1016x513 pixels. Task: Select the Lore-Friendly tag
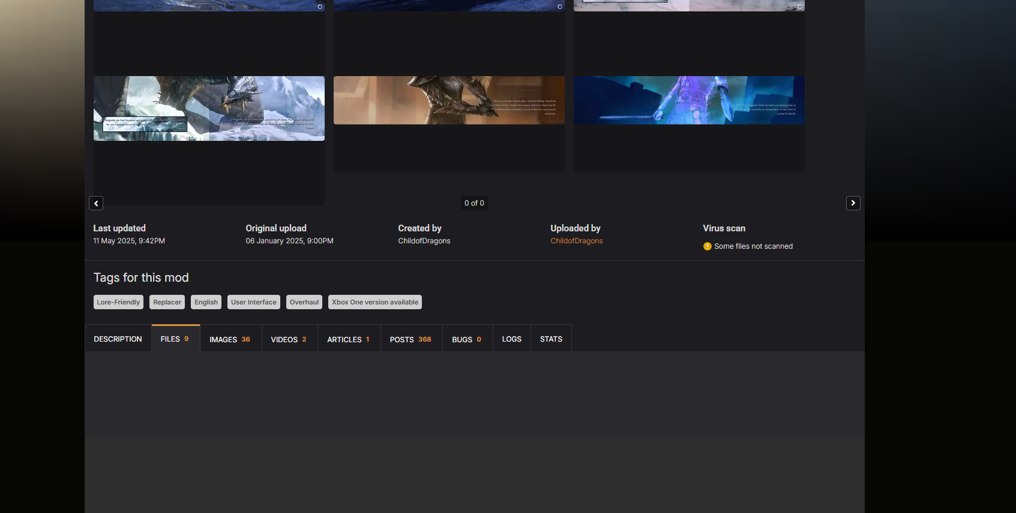click(x=118, y=302)
